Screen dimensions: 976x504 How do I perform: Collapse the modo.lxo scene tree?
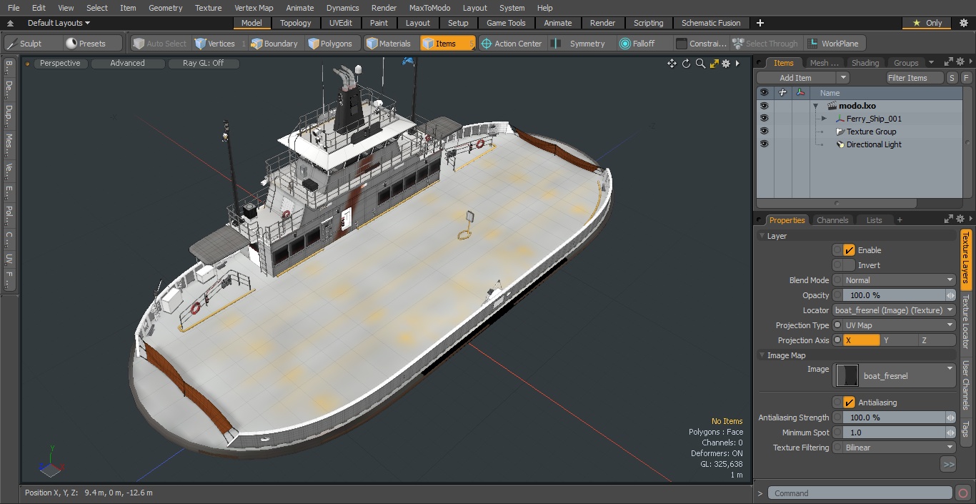coord(815,106)
